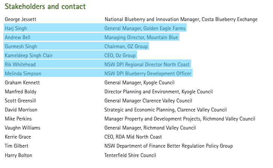
Task: Click 'Managing Director, Mountain Blue' text
Action: [x=141, y=37]
